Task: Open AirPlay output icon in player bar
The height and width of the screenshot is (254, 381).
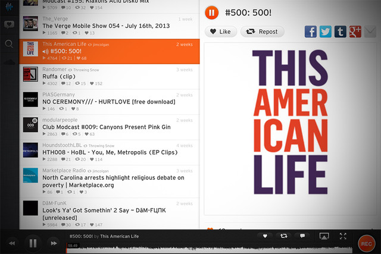Action: [x=324, y=236]
